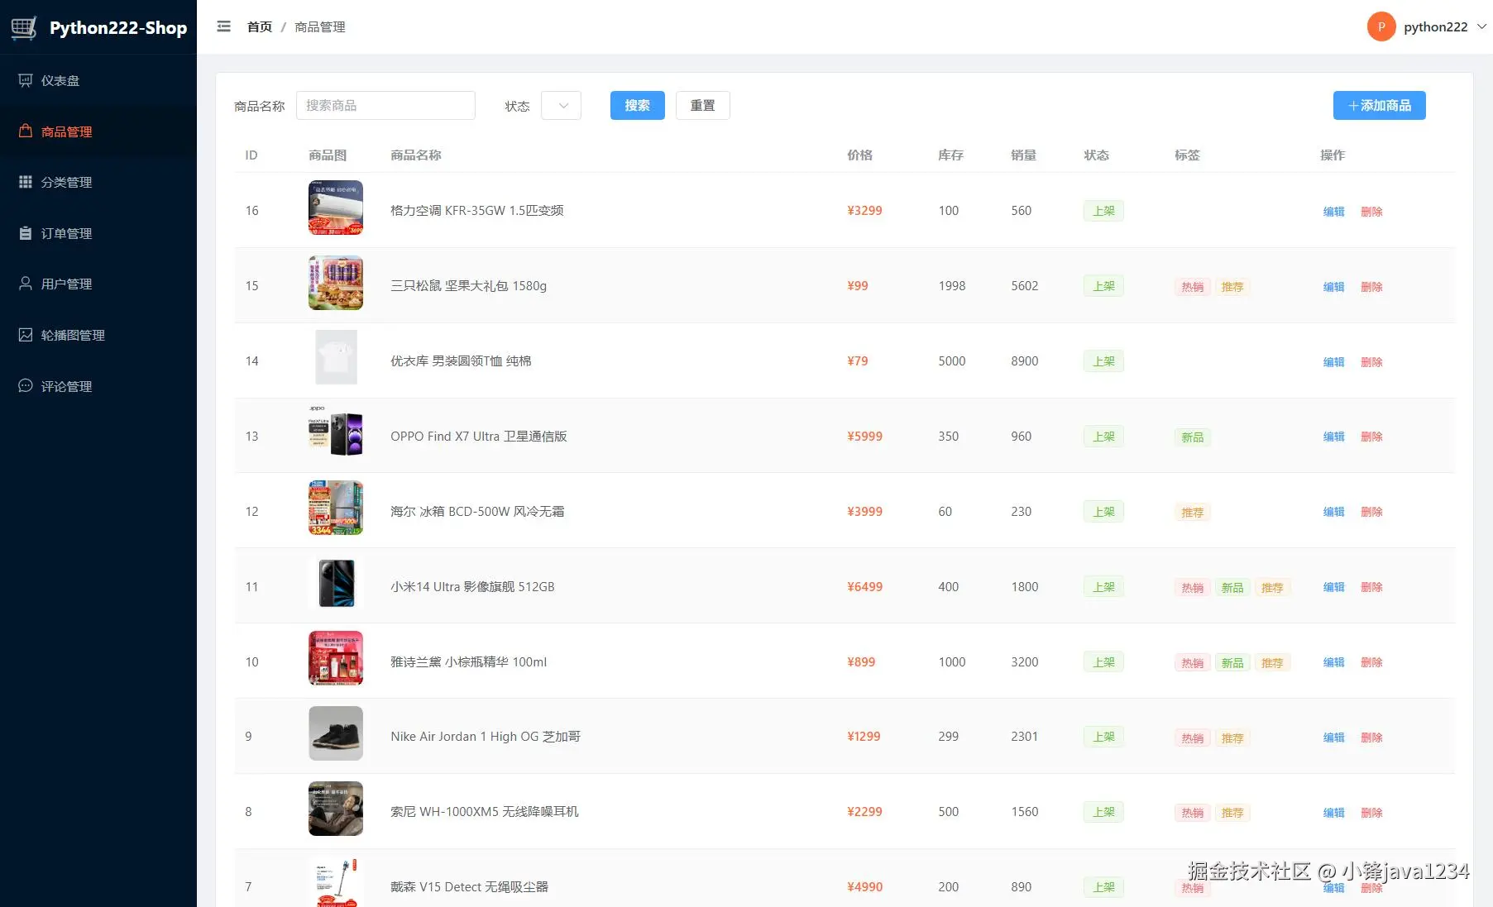Viewport: 1493px width, 907px height.
Task: Open 轮播图管理 menu item
Action: point(98,335)
